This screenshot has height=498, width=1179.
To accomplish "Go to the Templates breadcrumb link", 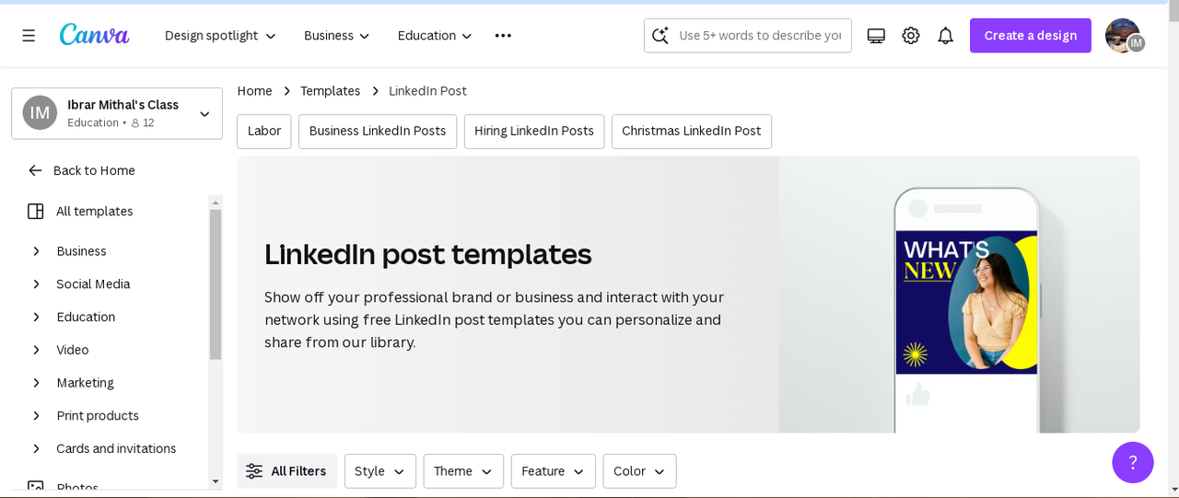I will click(x=330, y=90).
